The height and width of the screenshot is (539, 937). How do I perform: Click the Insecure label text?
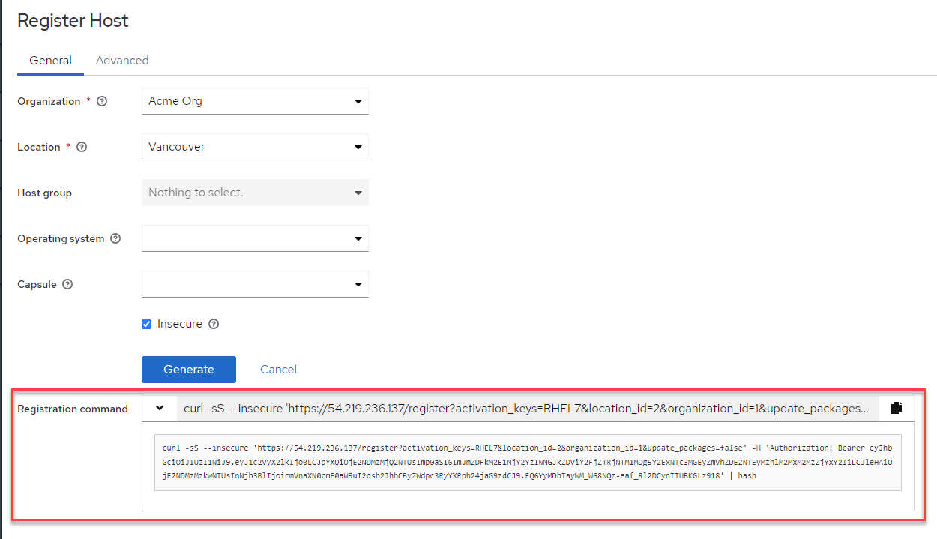pos(180,325)
